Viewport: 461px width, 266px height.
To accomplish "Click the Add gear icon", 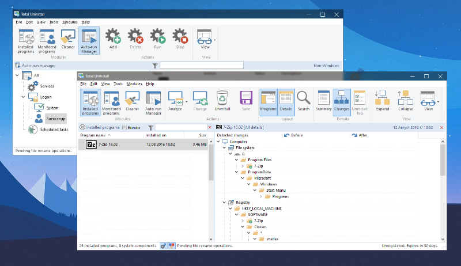I will coord(114,38).
